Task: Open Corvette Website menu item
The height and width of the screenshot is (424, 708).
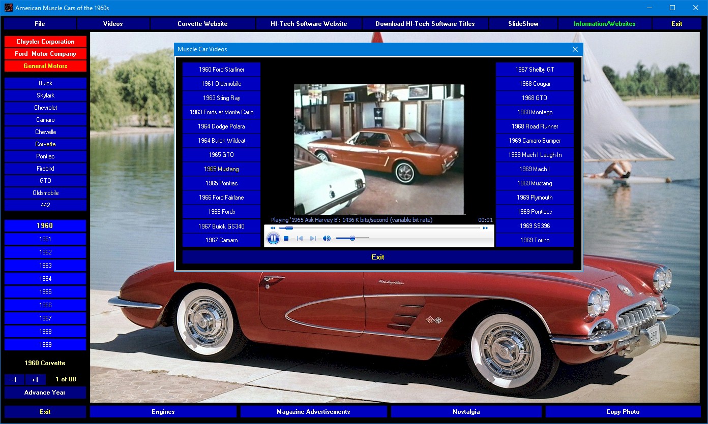Action: [202, 24]
